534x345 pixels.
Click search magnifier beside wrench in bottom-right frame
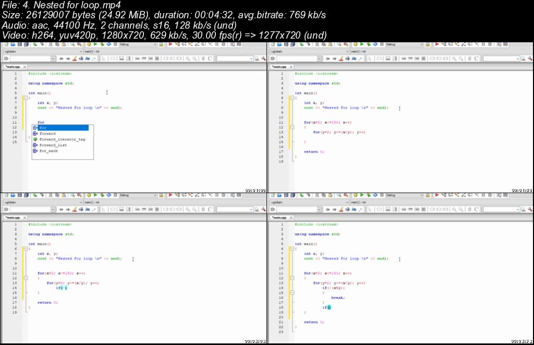coord(523,209)
